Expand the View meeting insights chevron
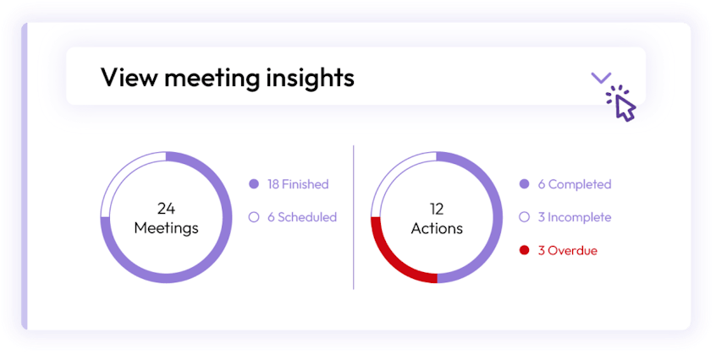The image size is (716, 354). pyautogui.click(x=600, y=78)
